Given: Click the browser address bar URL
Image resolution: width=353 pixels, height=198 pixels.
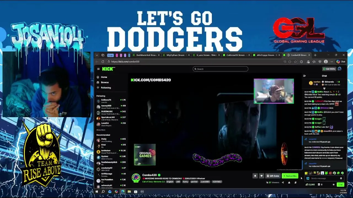Looking at the screenshot, I should [125, 62].
